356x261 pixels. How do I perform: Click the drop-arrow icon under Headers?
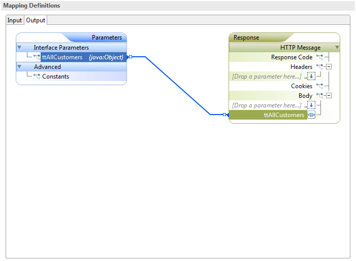[311, 77]
